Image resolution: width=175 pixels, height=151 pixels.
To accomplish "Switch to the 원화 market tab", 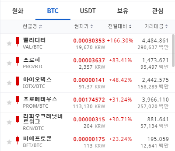I will (x=18, y=11).
